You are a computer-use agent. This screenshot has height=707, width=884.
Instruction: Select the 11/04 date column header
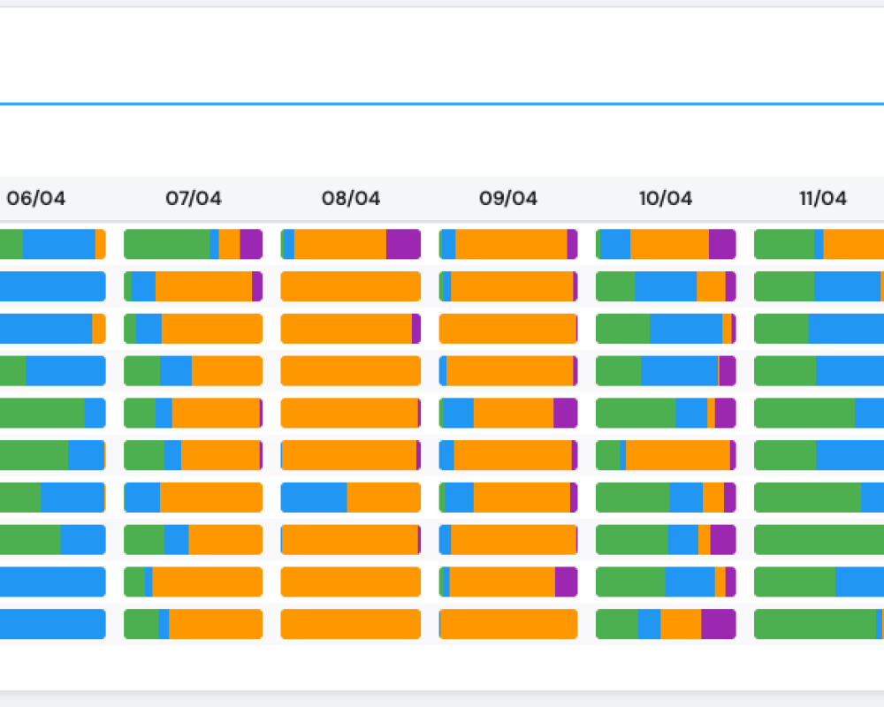[x=823, y=199]
